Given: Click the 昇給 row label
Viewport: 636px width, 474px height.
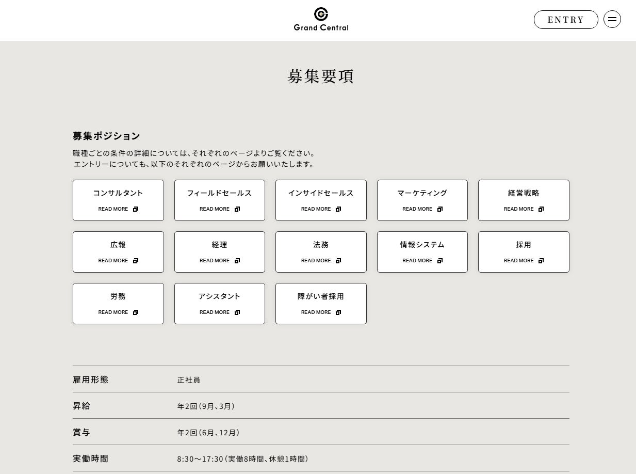Looking at the screenshot, I should pyautogui.click(x=81, y=406).
